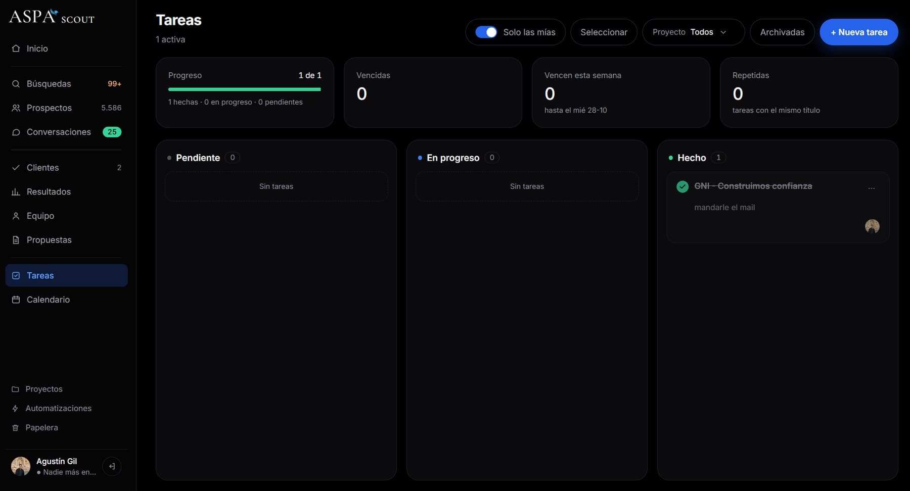Click the Seleccionar button
The image size is (910, 491).
click(604, 32)
